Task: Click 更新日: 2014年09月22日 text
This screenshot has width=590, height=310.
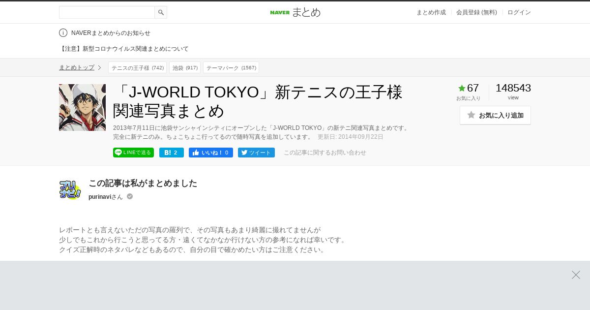Action: click(x=351, y=137)
